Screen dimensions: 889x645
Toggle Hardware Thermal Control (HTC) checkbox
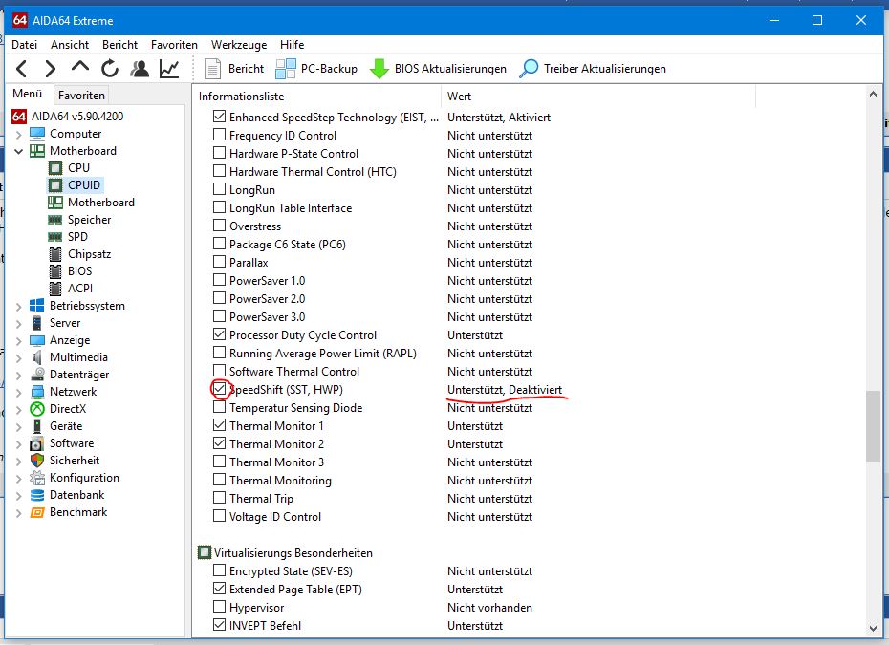coord(219,171)
